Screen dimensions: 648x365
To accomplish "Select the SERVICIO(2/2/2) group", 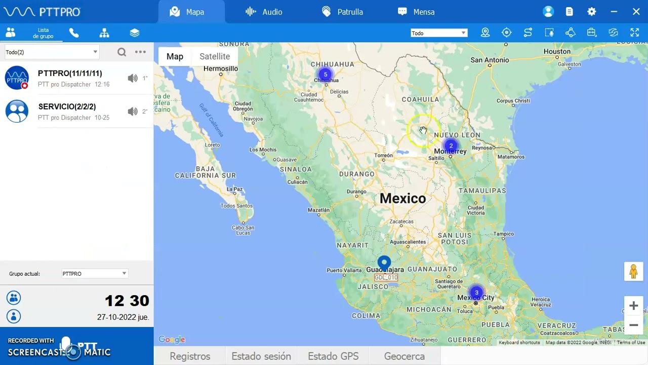I will point(77,112).
